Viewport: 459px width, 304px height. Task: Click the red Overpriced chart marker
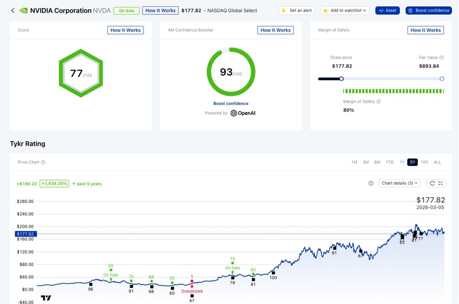click(192, 282)
